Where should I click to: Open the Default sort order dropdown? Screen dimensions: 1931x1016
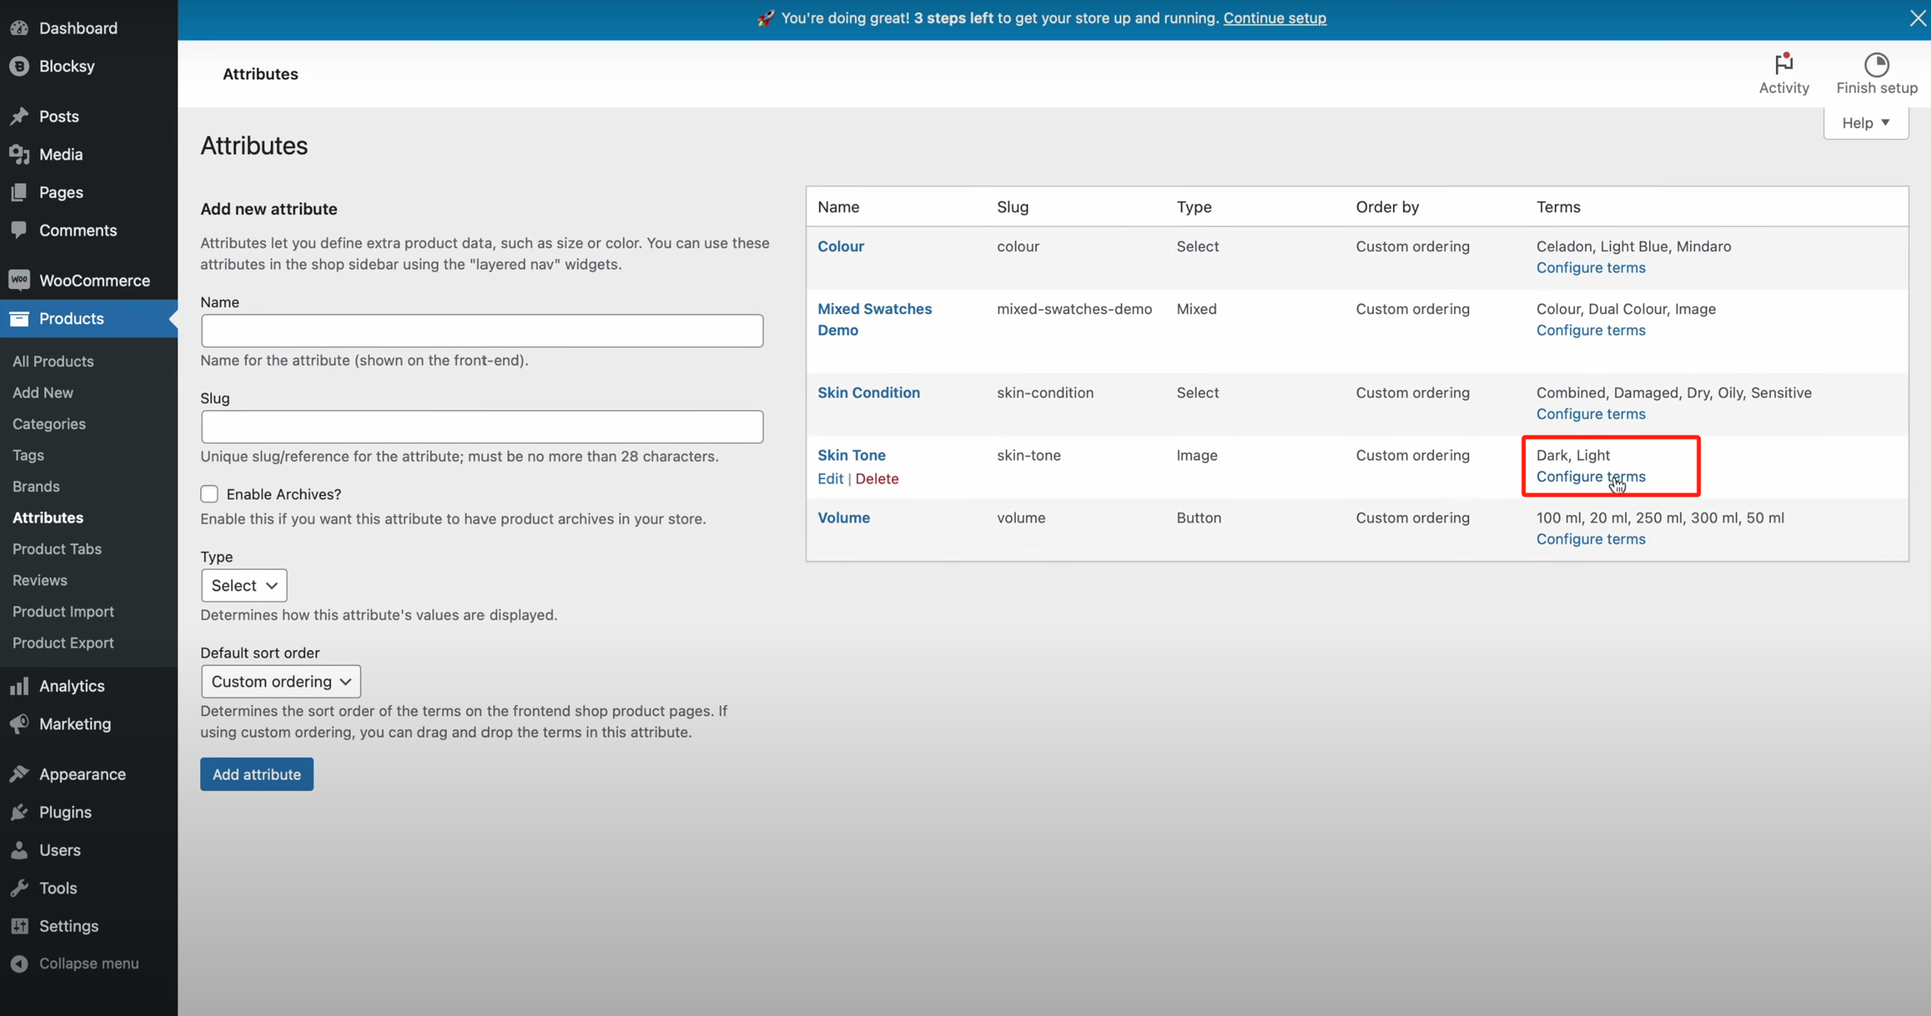280,681
